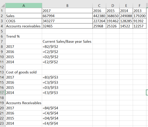Click receivables value 25968
Image resolution: width=148 pixels, height=127 pixels.
click(x=99, y=26)
